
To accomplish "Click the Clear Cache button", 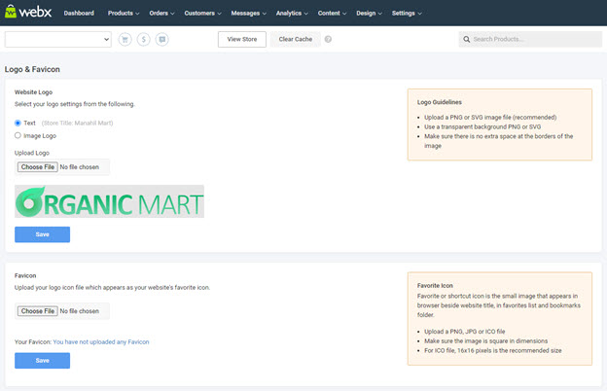I will (296, 39).
